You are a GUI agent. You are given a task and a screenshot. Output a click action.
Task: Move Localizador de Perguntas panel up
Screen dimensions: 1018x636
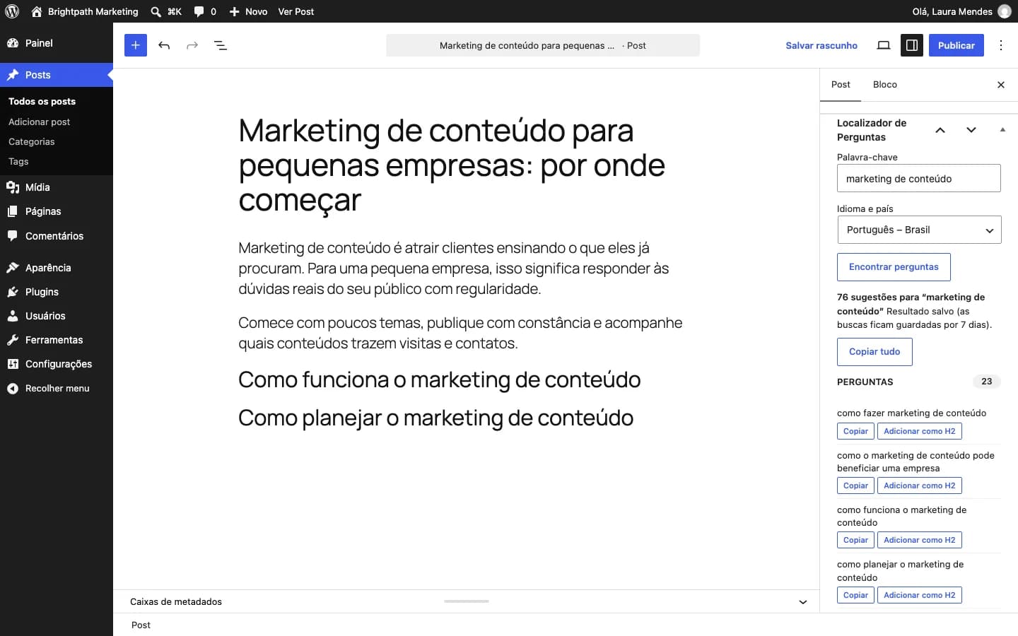click(940, 130)
